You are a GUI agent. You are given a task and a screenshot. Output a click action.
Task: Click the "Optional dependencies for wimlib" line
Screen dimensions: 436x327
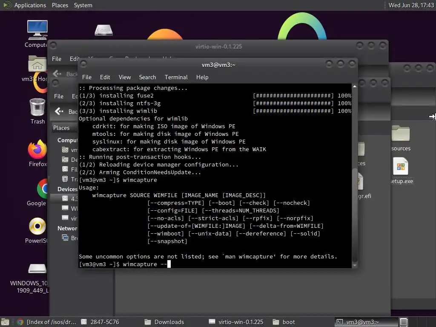(x=133, y=119)
